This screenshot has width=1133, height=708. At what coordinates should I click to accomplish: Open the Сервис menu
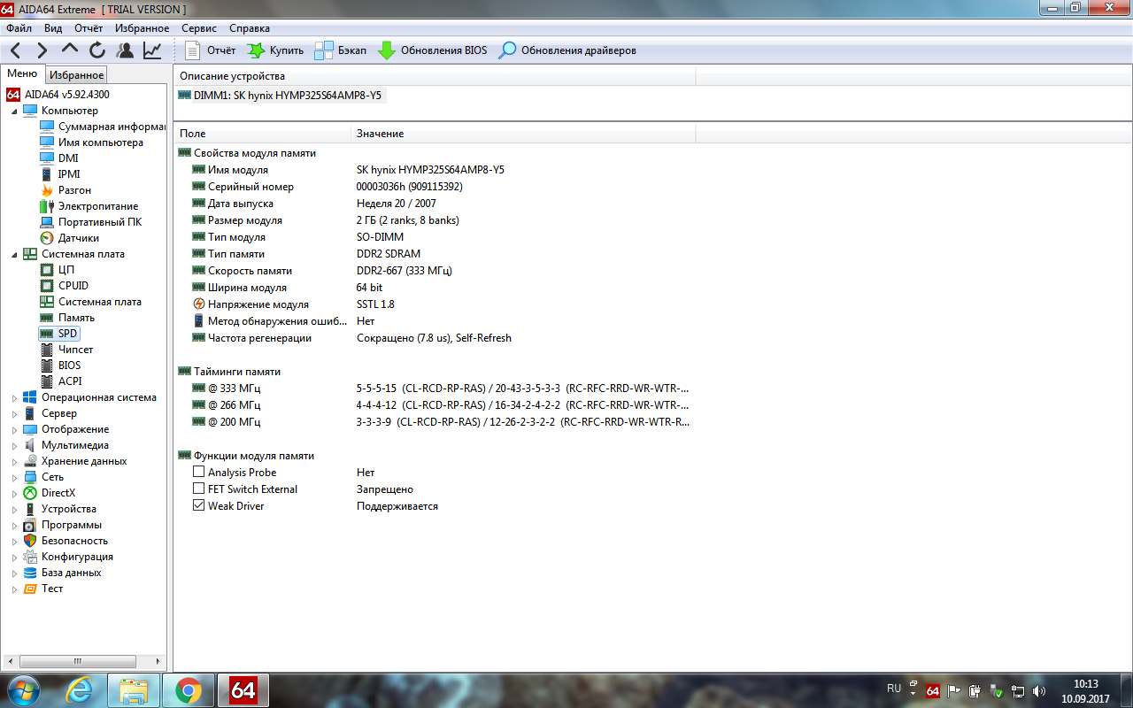click(x=199, y=28)
